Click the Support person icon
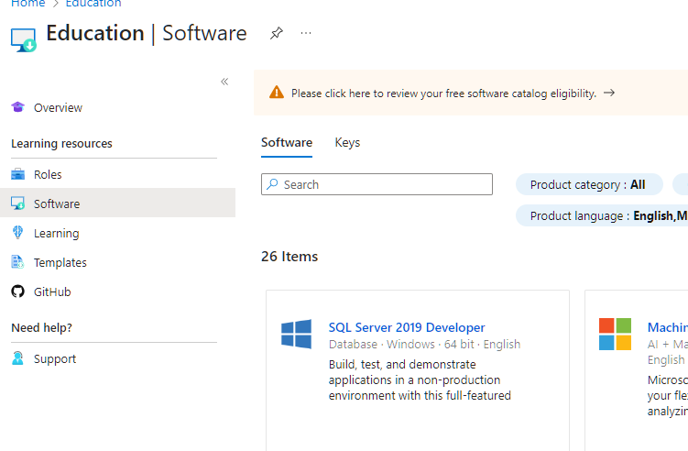688x451 pixels. tap(17, 358)
